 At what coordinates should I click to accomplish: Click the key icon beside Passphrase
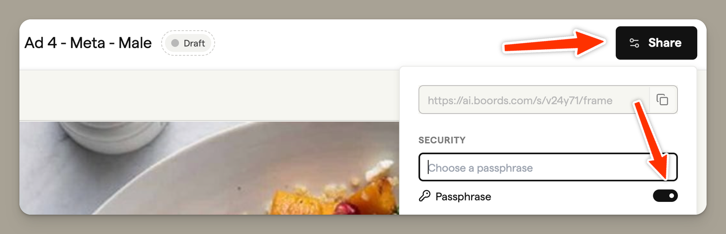coord(424,196)
